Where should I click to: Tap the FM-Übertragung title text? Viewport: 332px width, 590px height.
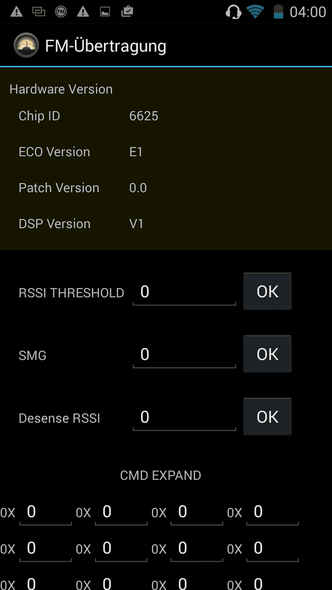pyautogui.click(x=105, y=46)
